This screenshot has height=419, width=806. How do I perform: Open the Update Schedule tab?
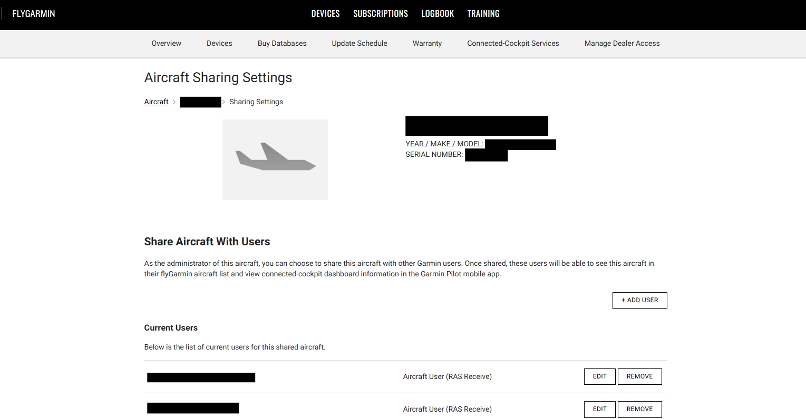click(360, 44)
